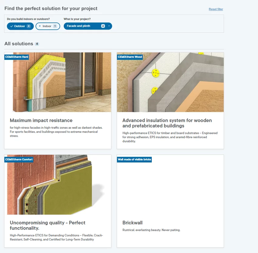Click the All solutions count badge

[37, 44]
